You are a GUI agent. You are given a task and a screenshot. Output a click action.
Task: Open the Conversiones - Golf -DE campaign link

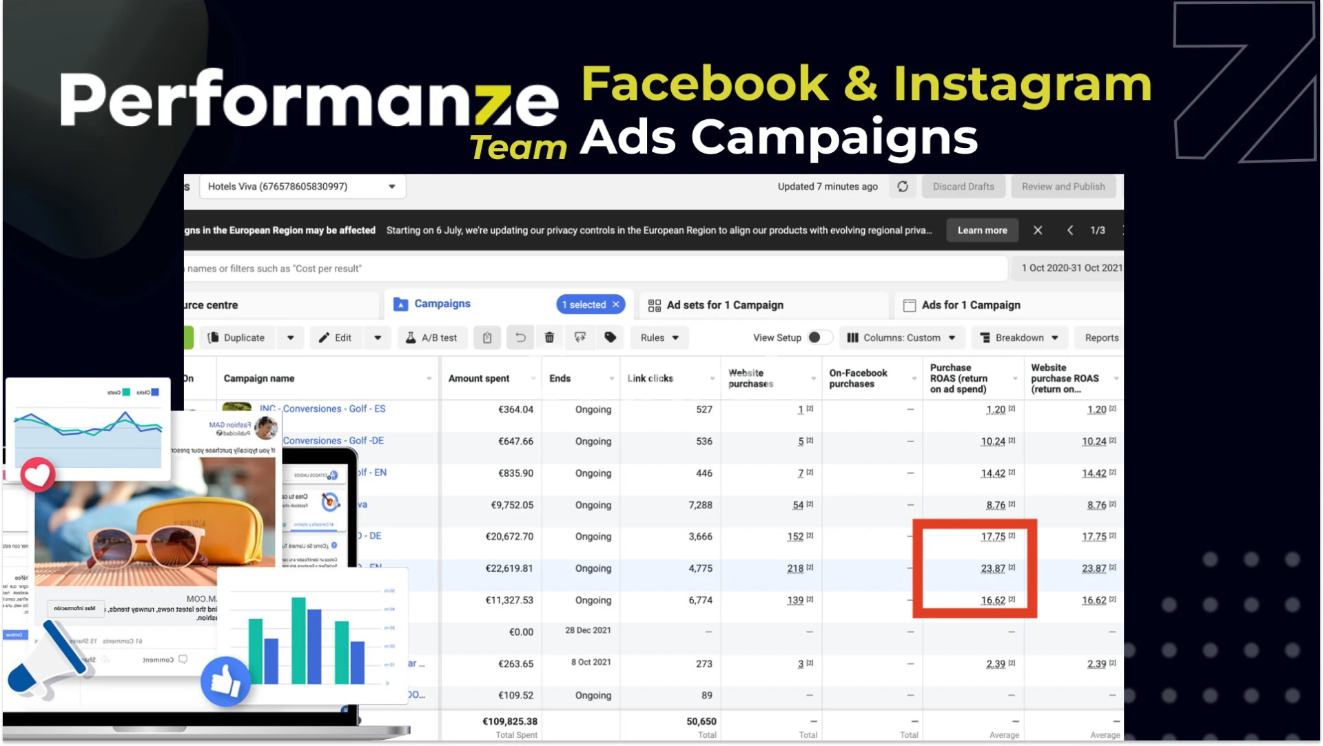(333, 441)
